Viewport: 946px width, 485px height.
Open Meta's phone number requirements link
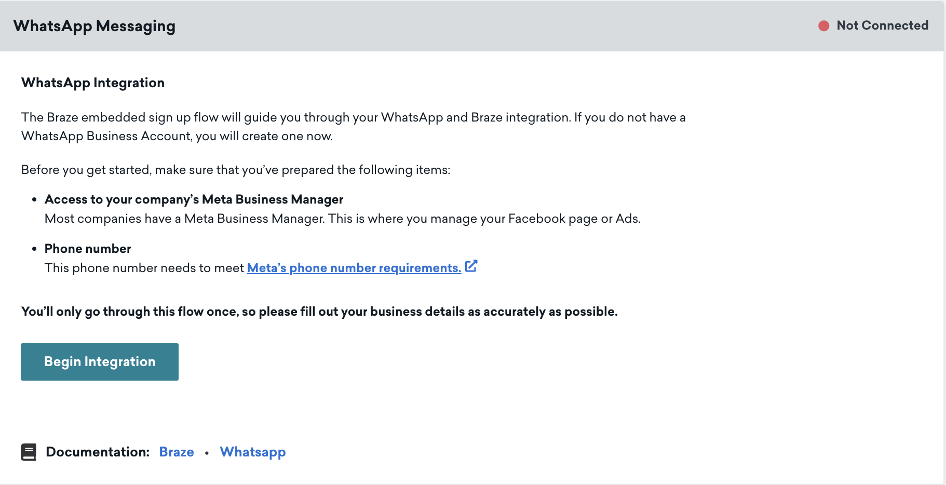pyautogui.click(x=354, y=268)
